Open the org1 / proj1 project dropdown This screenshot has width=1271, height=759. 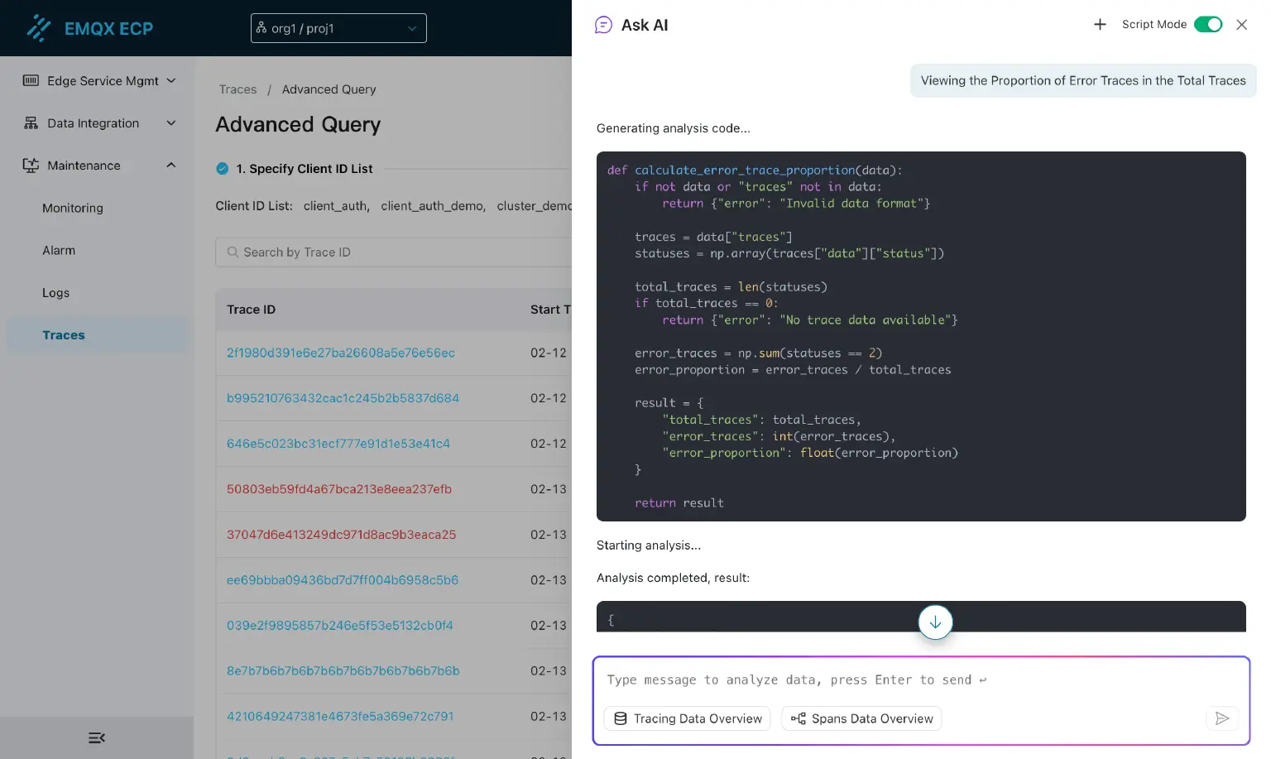pyautogui.click(x=338, y=28)
